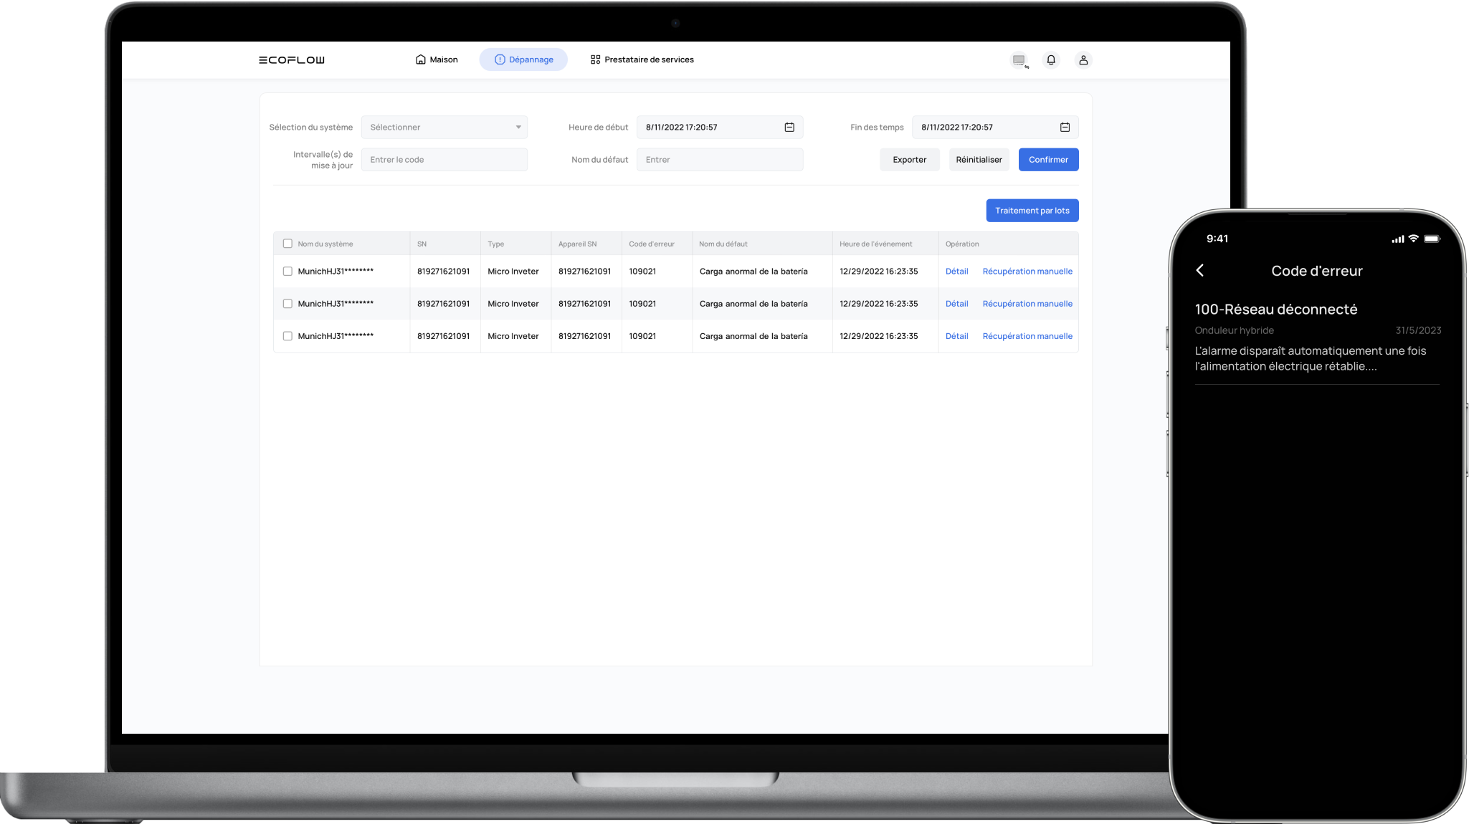1469x824 pixels.
Task: Tap the back arrow on phone screen
Action: (x=1200, y=270)
